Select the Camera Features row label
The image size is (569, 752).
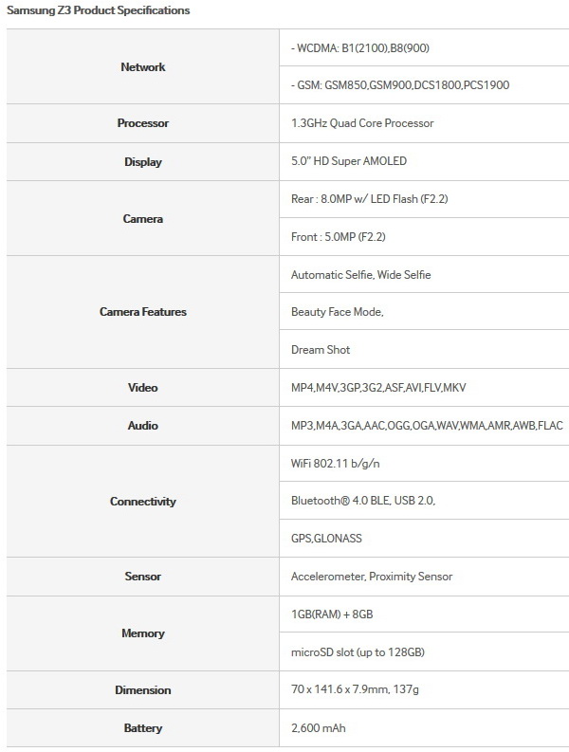click(142, 312)
